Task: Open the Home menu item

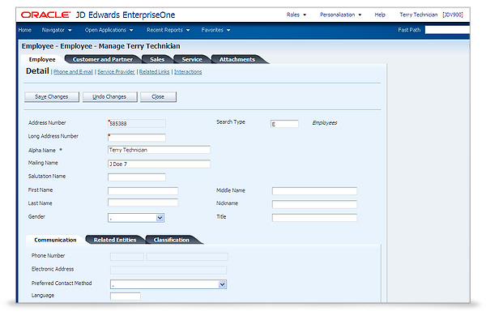Action: (x=24, y=30)
